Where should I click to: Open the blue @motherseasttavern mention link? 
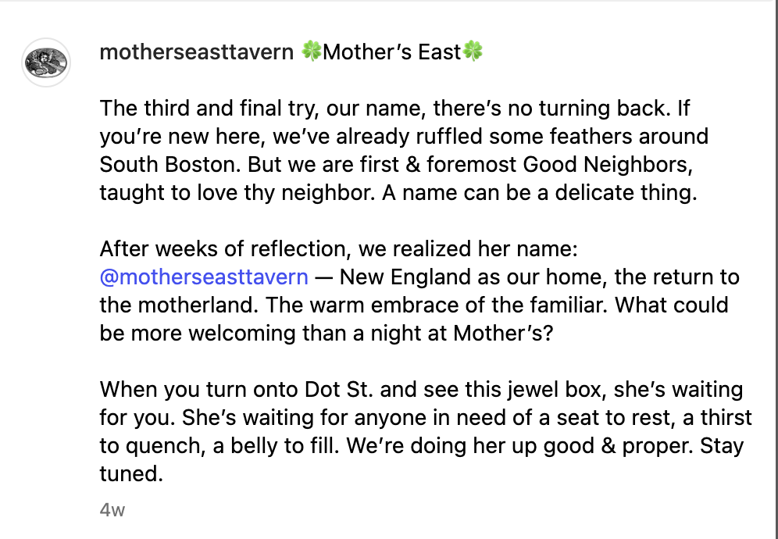204,277
